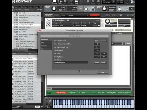This screenshot has height=110, width=147.
Task: Click the Purge icon in top toolbar
Action: point(99,2)
